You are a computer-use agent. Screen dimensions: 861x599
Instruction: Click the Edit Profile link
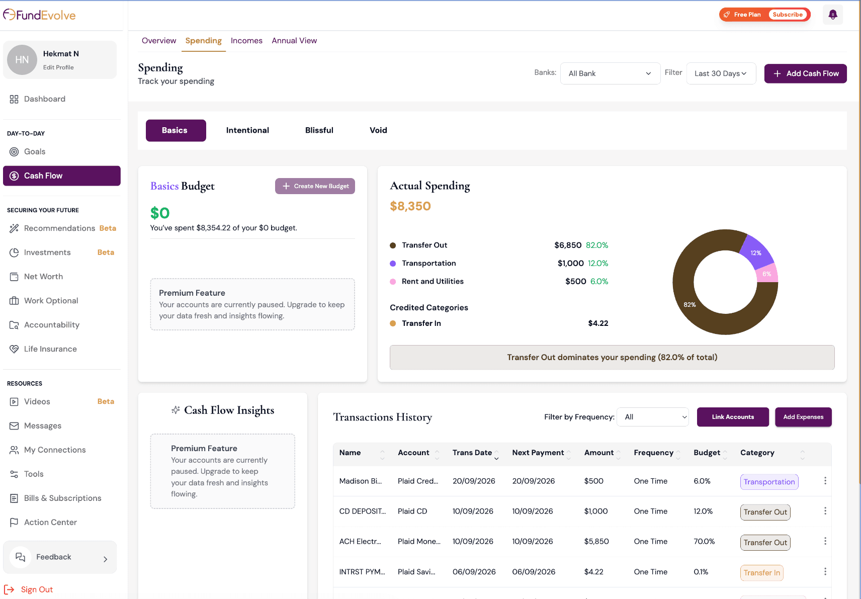pyautogui.click(x=58, y=67)
